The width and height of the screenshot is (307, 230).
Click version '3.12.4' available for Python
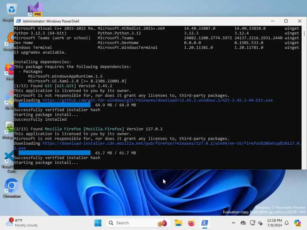pyautogui.click(x=242, y=33)
